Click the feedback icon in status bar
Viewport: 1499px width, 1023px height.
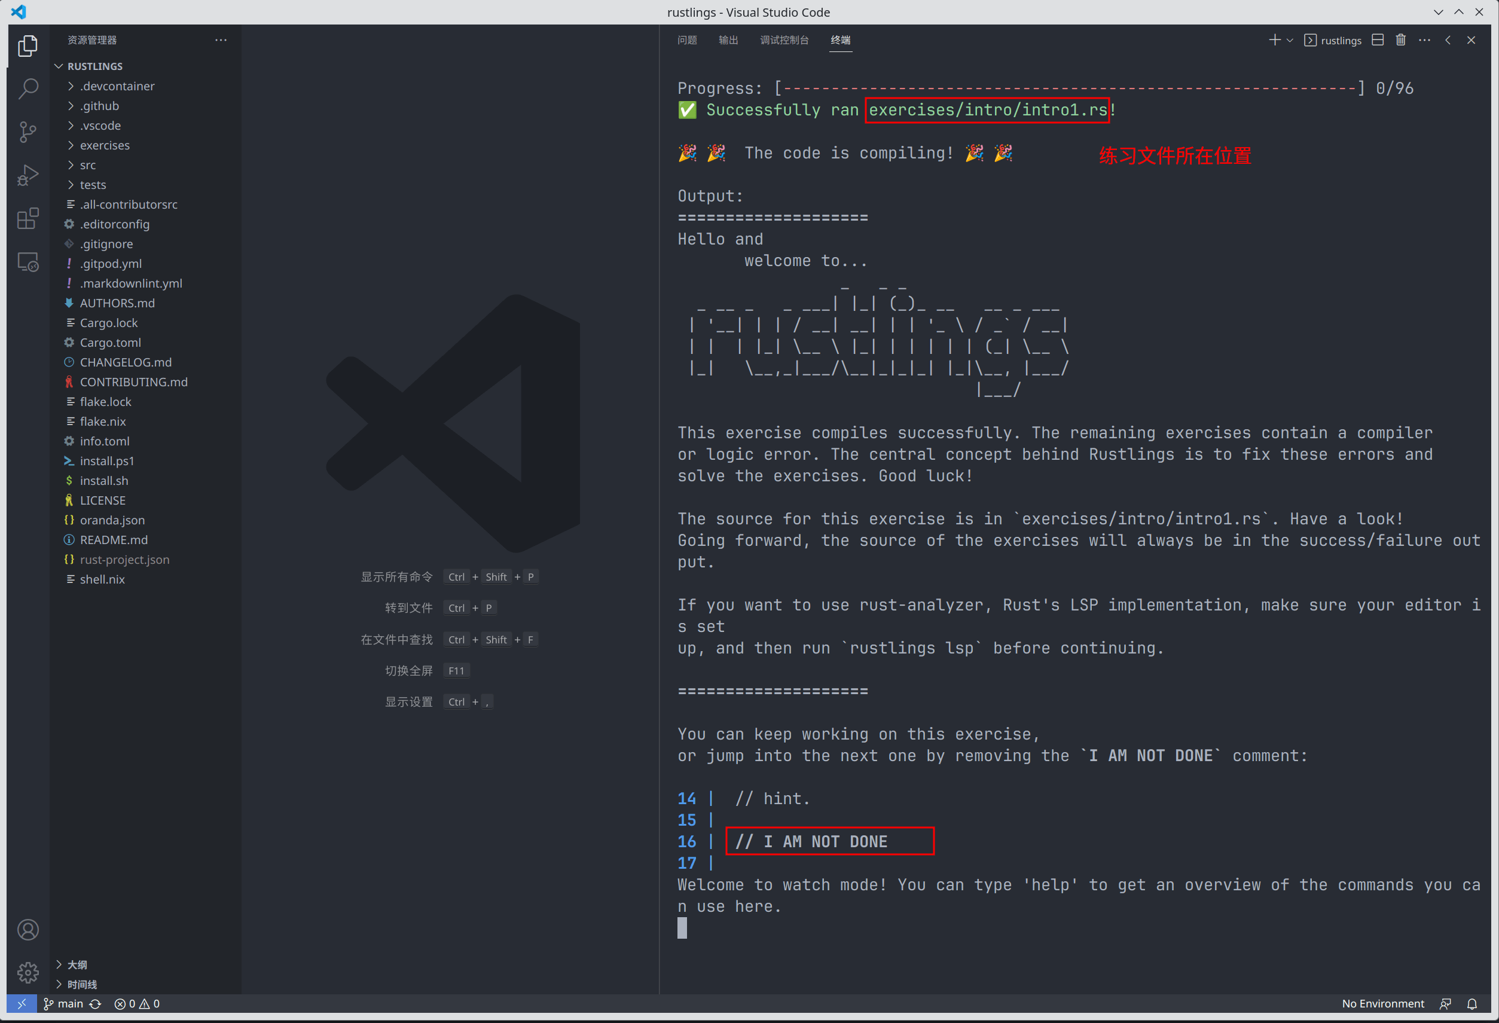tap(1445, 1004)
